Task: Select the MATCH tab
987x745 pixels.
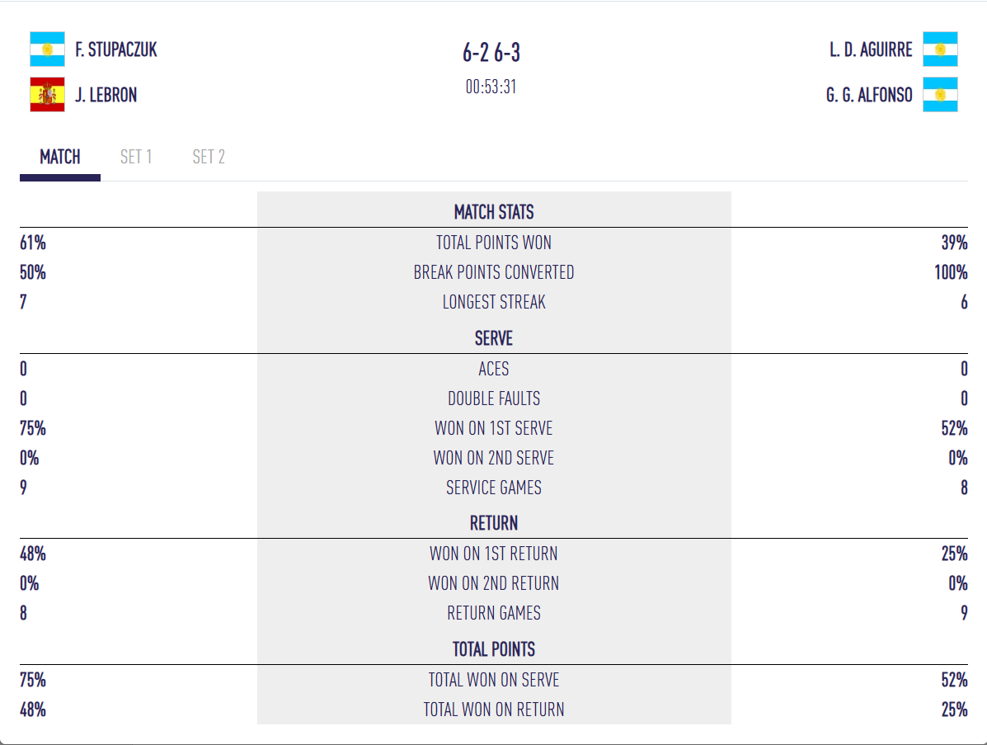Action: point(60,157)
